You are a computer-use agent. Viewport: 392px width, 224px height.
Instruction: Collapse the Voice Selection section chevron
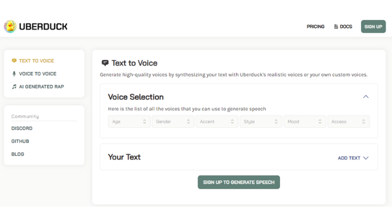(366, 97)
